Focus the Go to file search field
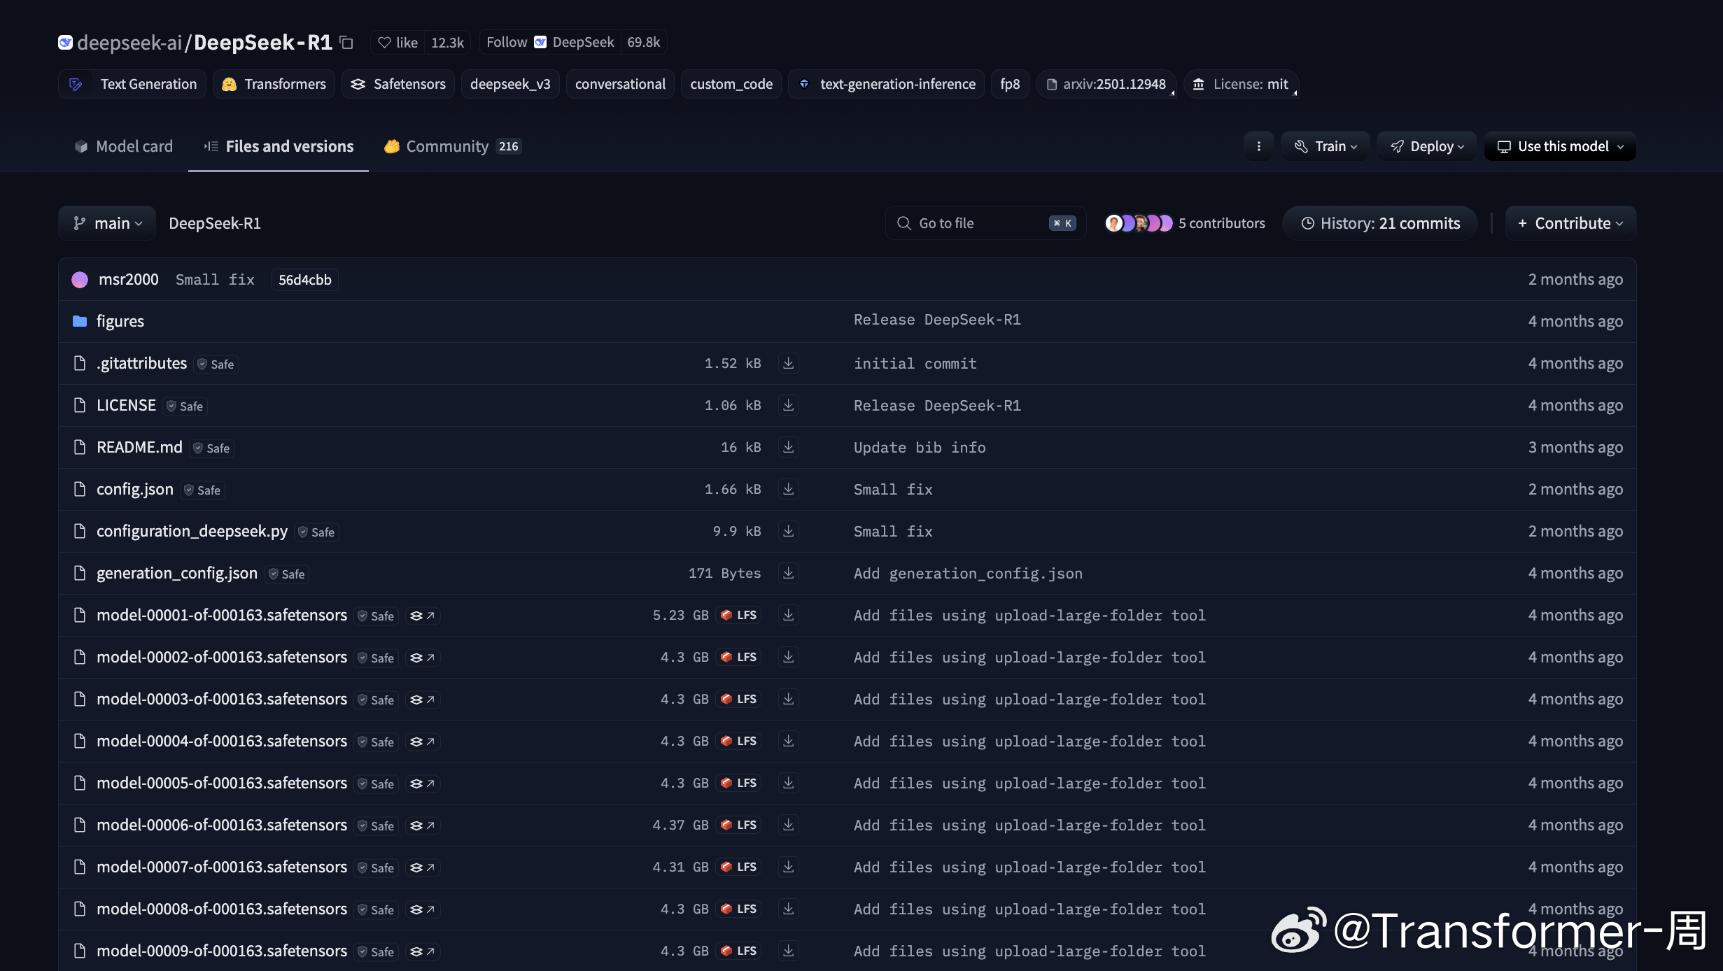This screenshot has width=1723, height=971. 985,223
